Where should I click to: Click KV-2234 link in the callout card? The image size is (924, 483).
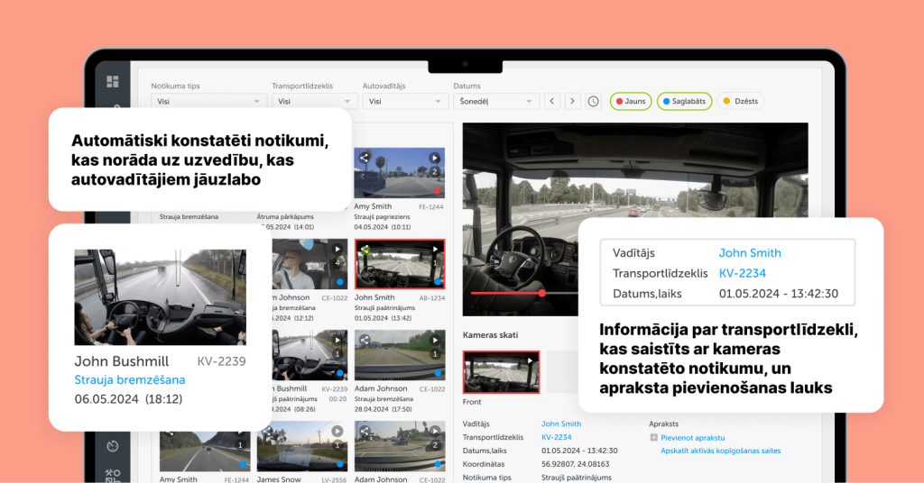tap(742, 274)
